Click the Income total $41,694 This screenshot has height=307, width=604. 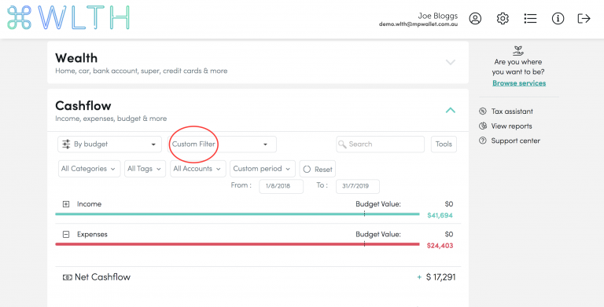coord(440,215)
